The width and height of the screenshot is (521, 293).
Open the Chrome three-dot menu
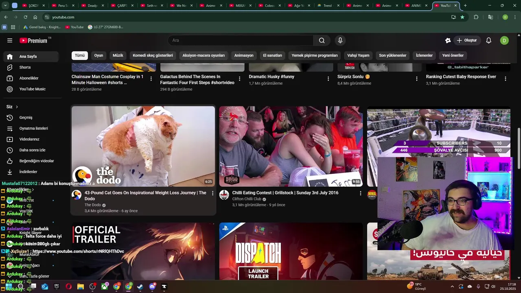[515, 17]
